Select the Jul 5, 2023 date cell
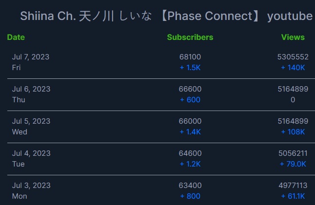Screen dimensions: 315x205 click(x=31, y=121)
